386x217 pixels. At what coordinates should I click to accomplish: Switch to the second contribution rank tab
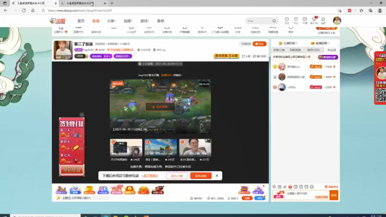295,50
